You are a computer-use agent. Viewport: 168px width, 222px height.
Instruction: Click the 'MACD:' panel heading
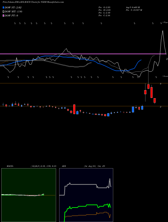tap(10, 166)
